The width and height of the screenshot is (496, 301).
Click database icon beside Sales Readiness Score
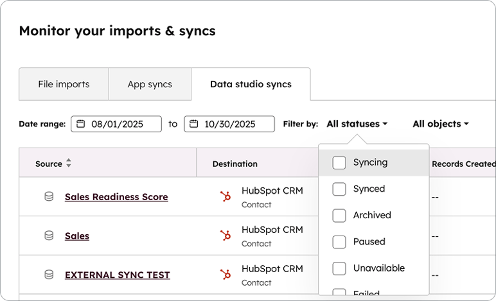pyautogui.click(x=49, y=196)
